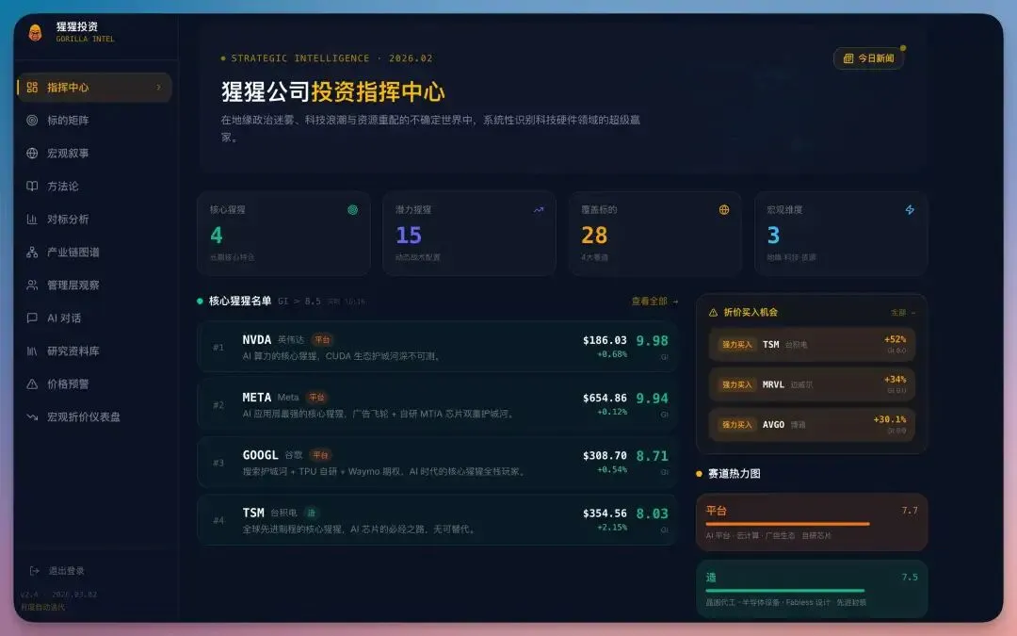
Task: Click the 宏观折价仪表盘 trend icon
Action: (32, 416)
